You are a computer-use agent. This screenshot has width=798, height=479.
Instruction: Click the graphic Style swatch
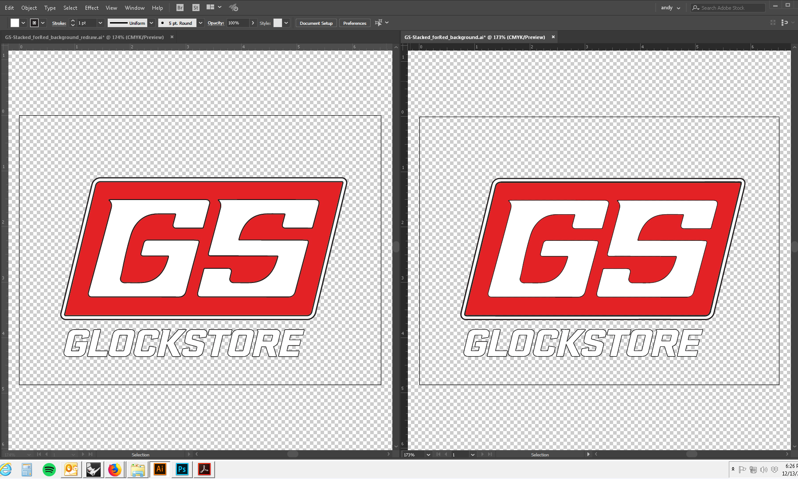coord(278,23)
